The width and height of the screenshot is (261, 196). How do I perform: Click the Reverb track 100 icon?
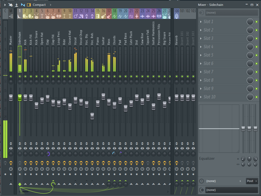(177, 16)
